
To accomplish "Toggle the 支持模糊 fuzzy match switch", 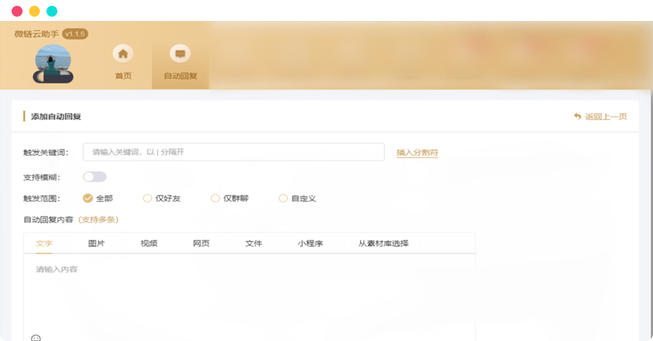I will pos(95,176).
